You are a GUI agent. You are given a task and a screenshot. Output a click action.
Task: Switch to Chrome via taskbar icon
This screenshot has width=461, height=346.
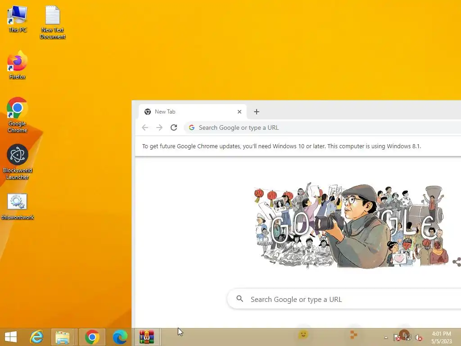point(92,337)
